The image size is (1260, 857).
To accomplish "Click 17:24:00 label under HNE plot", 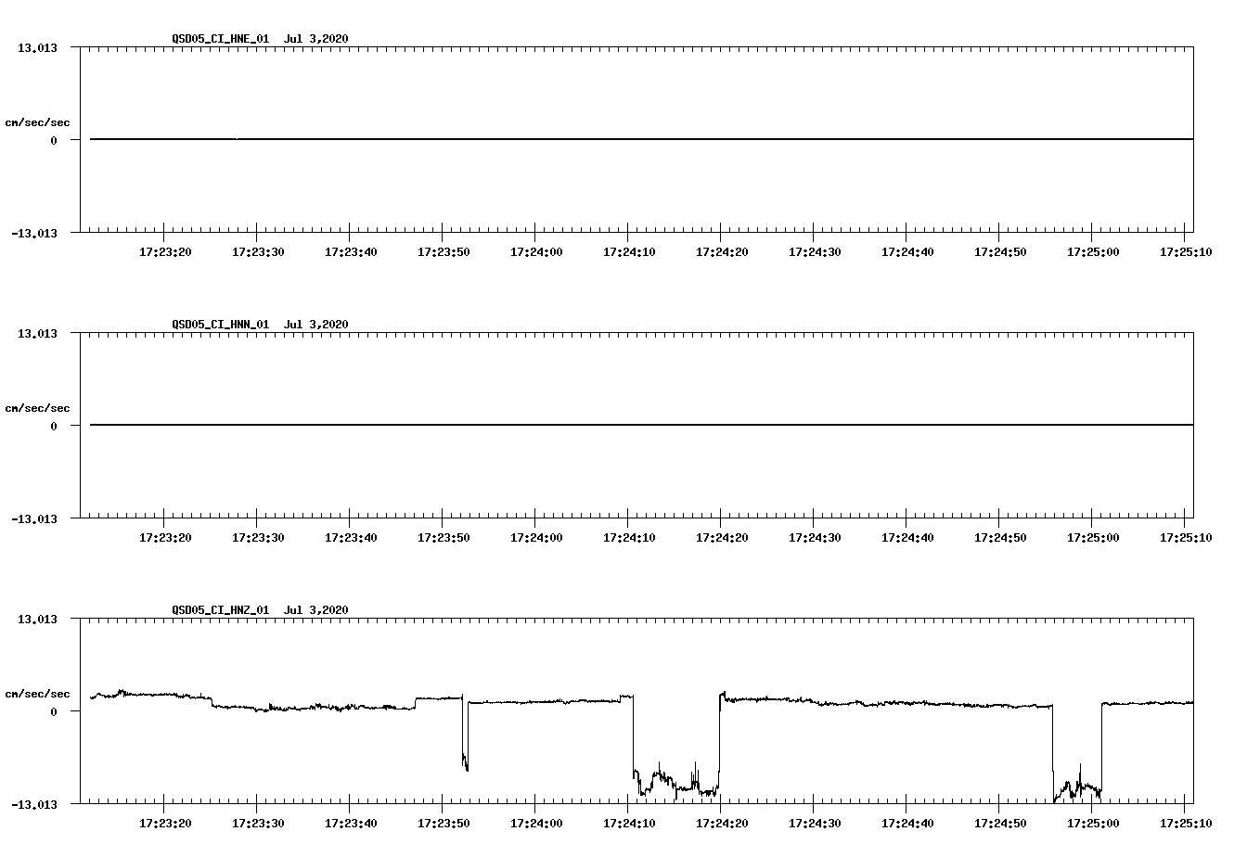I will pyautogui.click(x=536, y=252).
